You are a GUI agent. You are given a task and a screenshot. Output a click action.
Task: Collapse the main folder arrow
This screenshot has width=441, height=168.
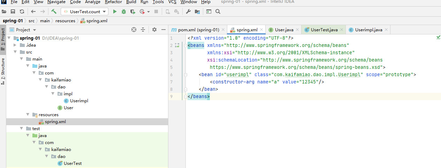(x=21, y=59)
